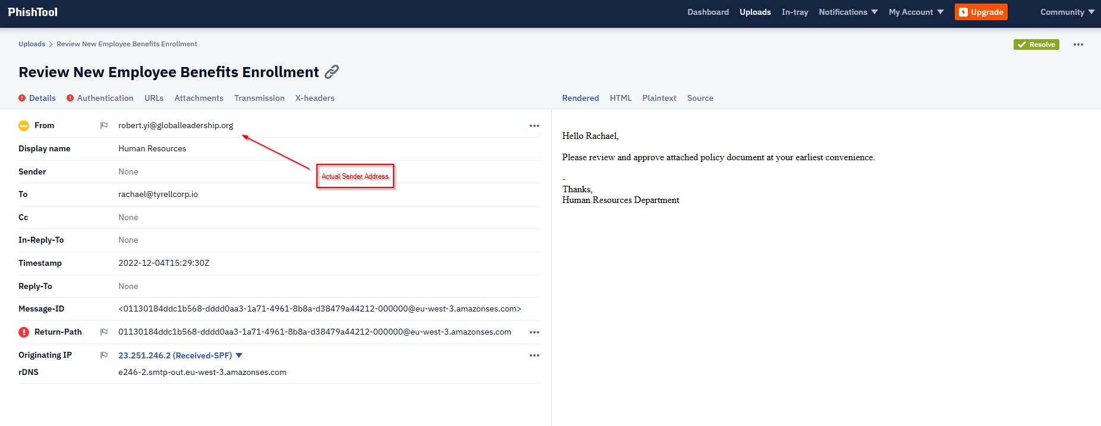This screenshot has height=426, width=1101.
Task: Open the Originating IP row options menu
Action: coord(534,355)
